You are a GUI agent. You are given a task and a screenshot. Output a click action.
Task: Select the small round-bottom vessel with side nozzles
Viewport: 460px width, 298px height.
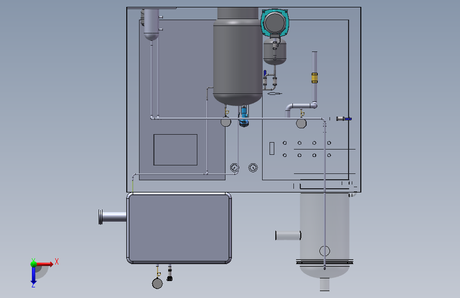point(151,24)
